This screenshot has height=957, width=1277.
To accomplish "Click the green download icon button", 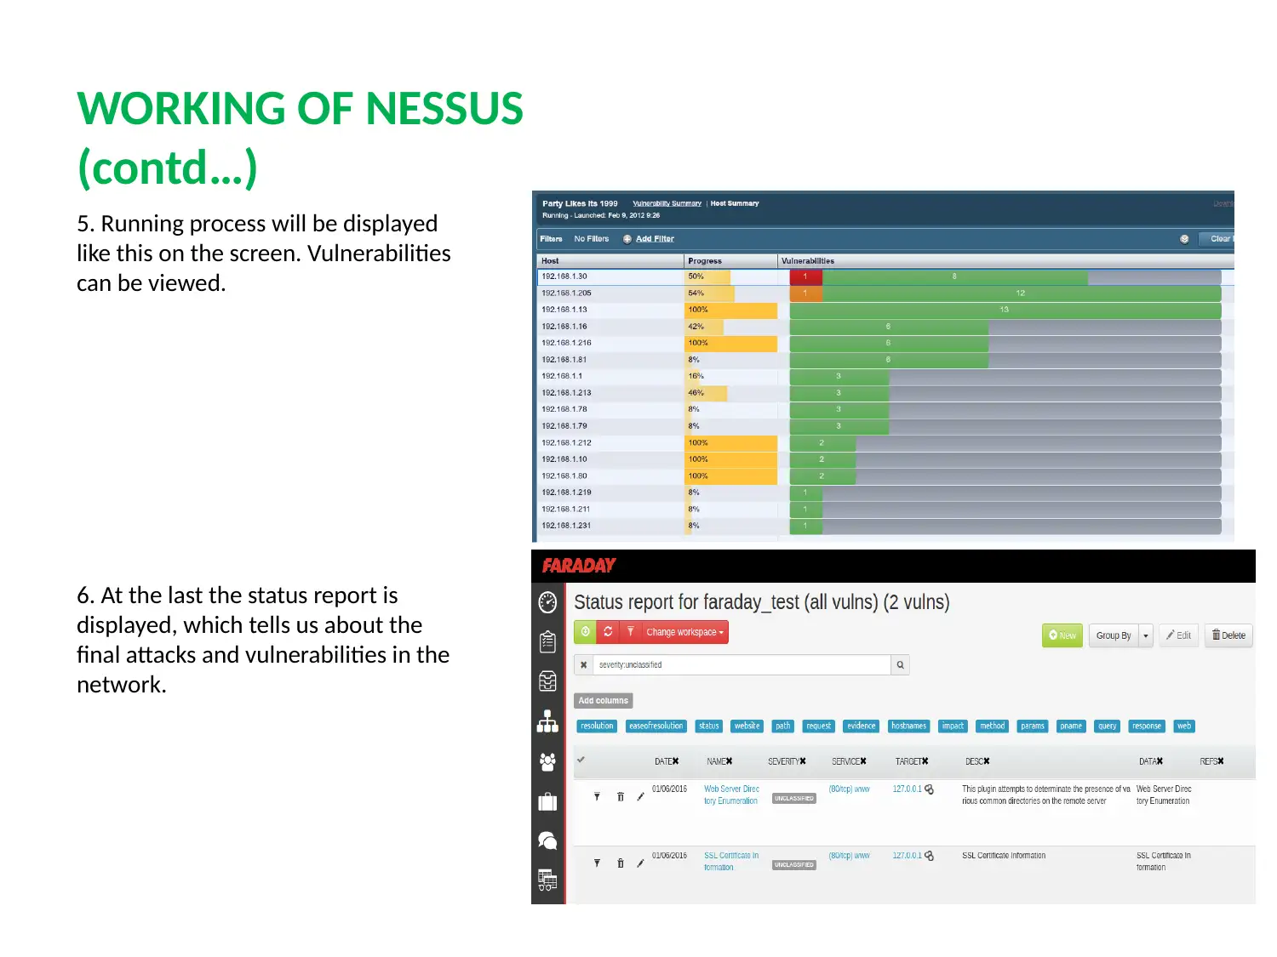I will click(586, 632).
